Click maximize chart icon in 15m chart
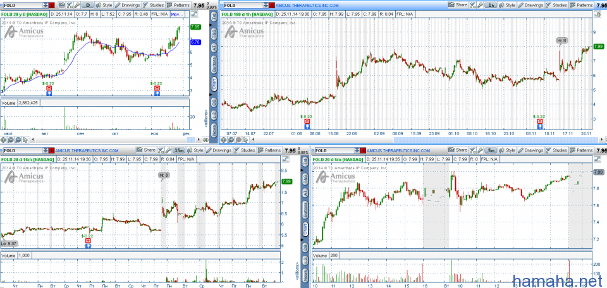The width and height of the screenshot is (607, 288). [286, 159]
